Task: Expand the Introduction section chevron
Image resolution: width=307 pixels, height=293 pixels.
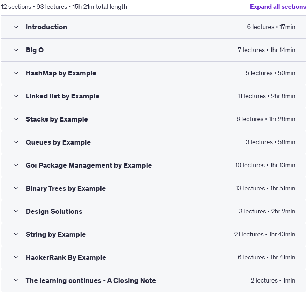Action: pos(16,27)
